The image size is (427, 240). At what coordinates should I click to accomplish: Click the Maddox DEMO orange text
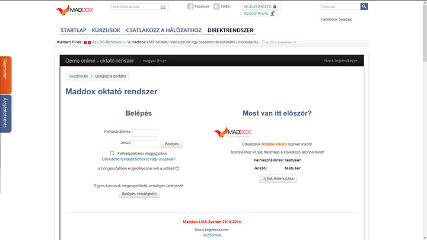pos(274,144)
